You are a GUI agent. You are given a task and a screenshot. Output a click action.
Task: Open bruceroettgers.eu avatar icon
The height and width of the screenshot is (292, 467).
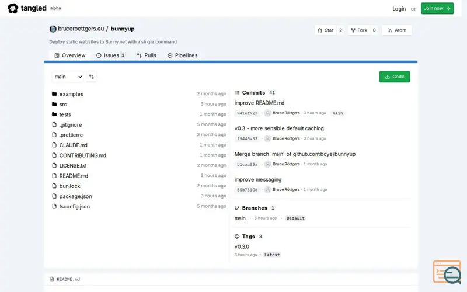click(53, 29)
